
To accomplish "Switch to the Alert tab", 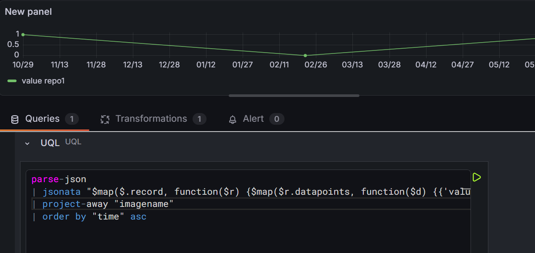I will (x=253, y=119).
